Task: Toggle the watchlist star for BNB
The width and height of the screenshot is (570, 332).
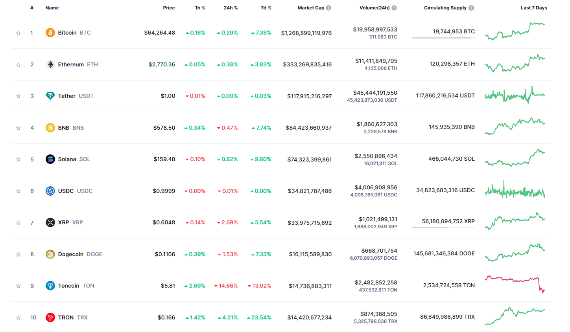Action: (x=18, y=128)
